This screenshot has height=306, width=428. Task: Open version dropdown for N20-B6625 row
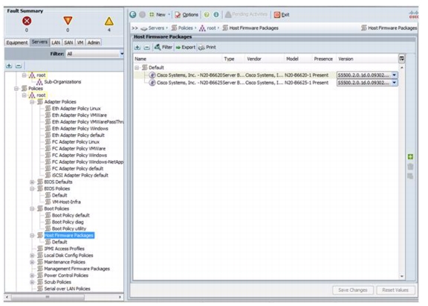click(394, 83)
